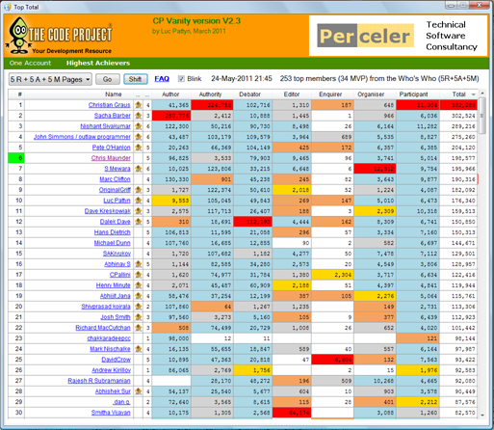Click MVP badge icon in John Simmons row

tap(139, 137)
